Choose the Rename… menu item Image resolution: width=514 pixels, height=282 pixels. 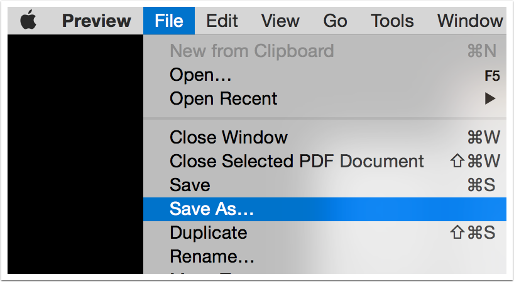click(x=212, y=256)
